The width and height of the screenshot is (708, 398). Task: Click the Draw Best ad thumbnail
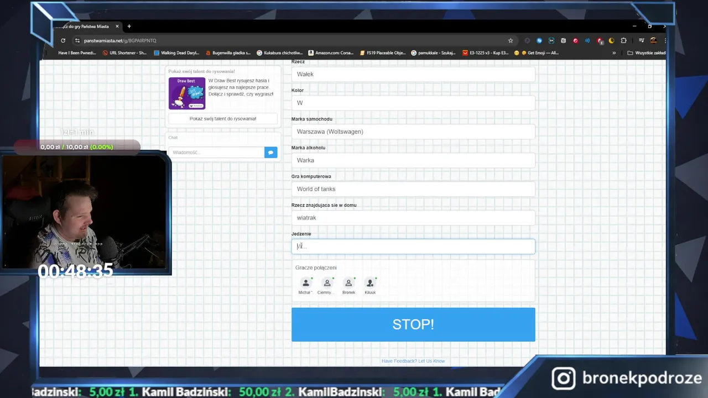[187, 93]
